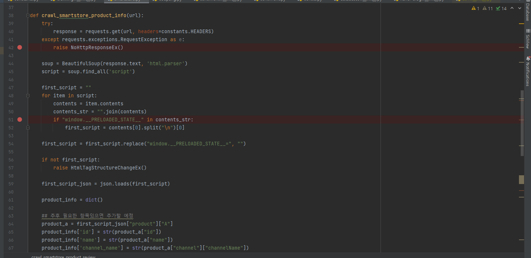Screen dimensions: 531x258
Task: Click the yellow warning stripe mark near line 39
Action: click(x=521, y=24)
